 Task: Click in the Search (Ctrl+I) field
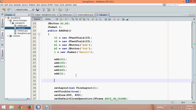(181, 5)
